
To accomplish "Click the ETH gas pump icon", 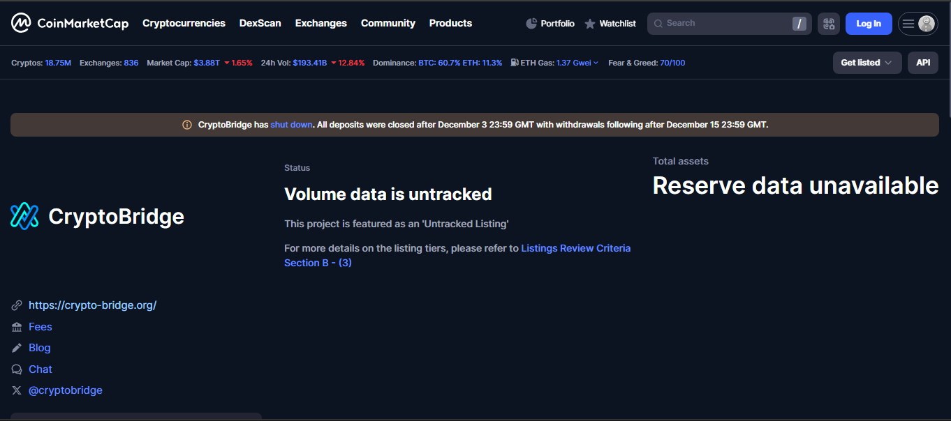I will click(515, 63).
